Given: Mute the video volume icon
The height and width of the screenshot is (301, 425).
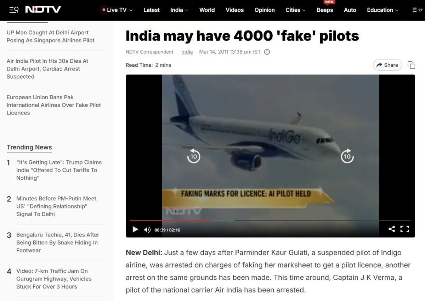Looking at the screenshot, I should [x=147, y=230].
